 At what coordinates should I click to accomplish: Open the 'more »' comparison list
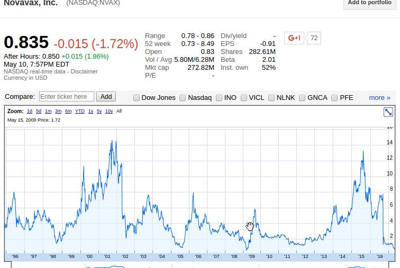379,98
